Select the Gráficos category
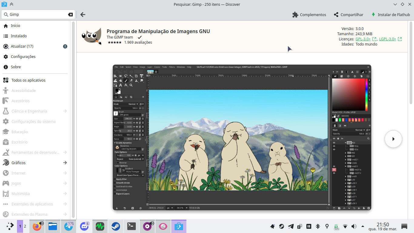 (35, 163)
